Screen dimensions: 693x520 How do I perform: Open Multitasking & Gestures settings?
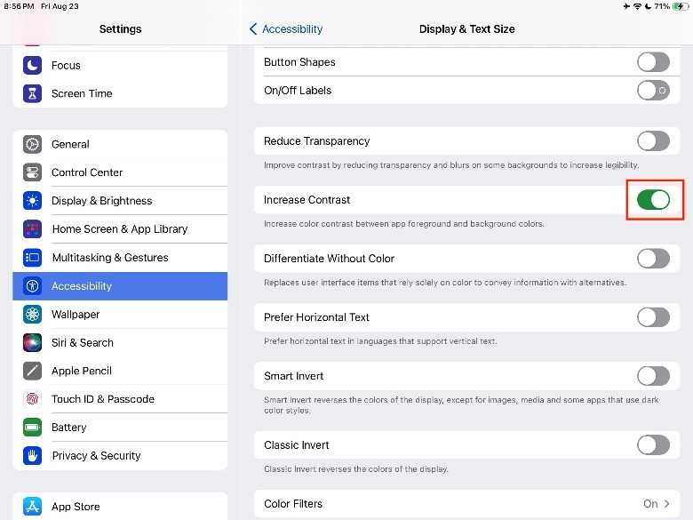coord(120,258)
